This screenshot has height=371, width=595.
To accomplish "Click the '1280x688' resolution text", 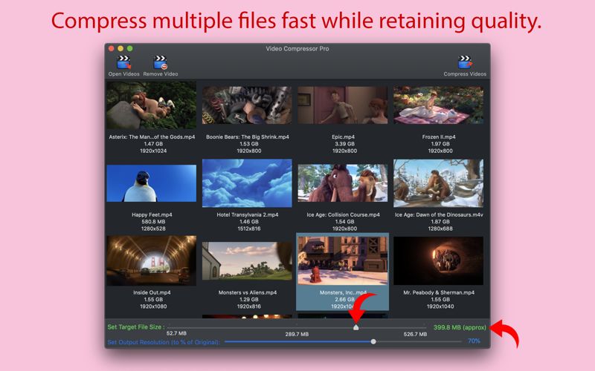I will pos(440,229).
